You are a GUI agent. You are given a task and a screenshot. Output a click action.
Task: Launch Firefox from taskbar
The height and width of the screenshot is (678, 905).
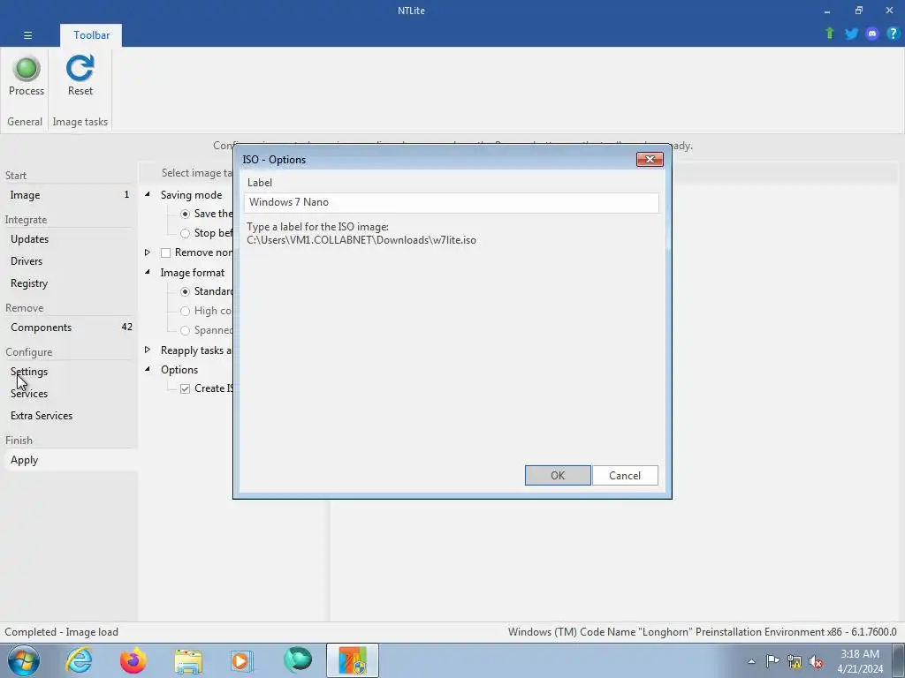133,660
